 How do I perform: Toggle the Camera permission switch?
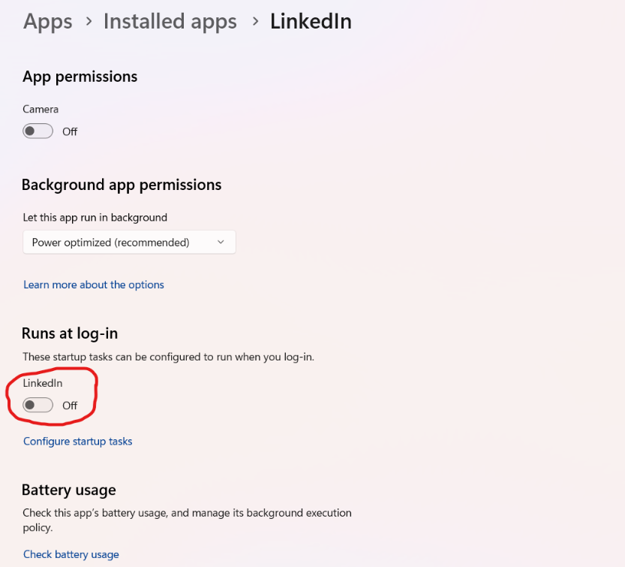38,131
